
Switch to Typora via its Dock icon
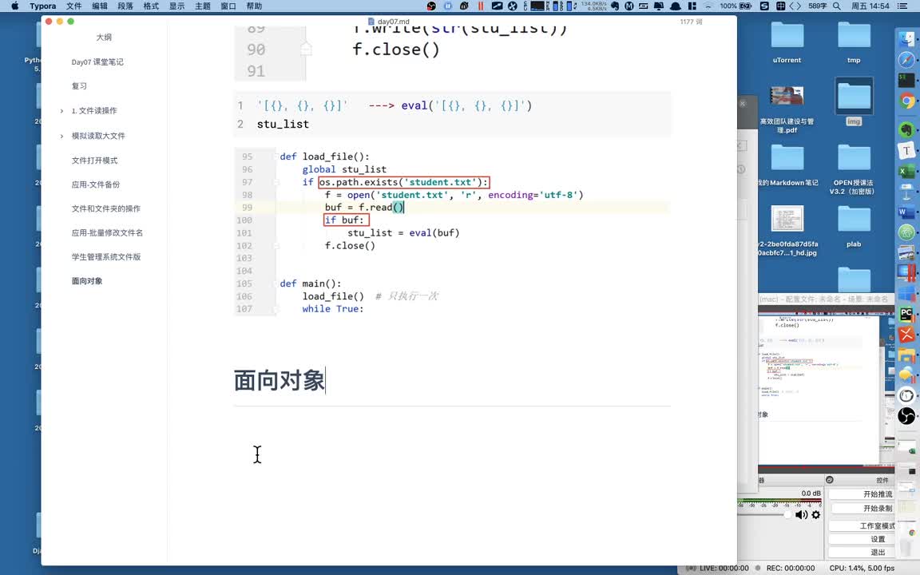pyautogui.click(x=906, y=150)
